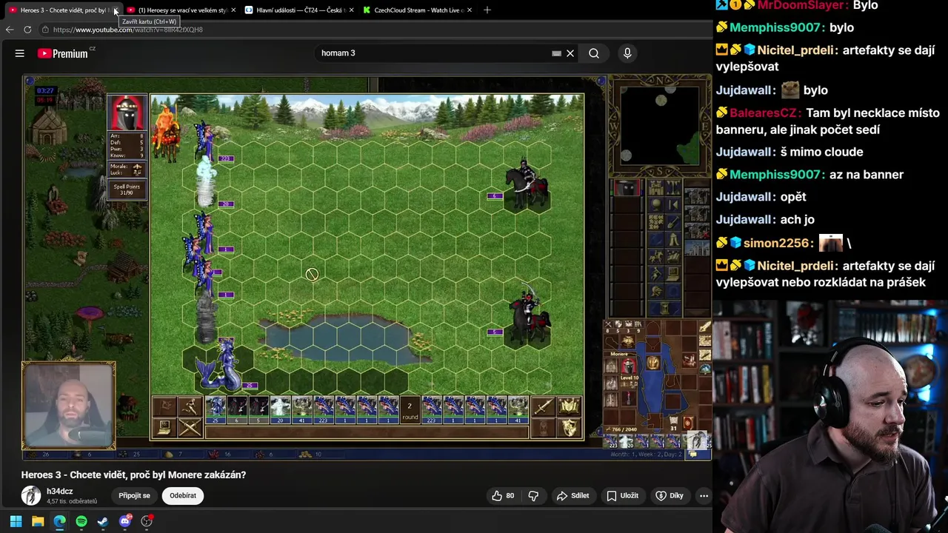Open Steam from the taskbar
The width and height of the screenshot is (948, 533).
pos(103,521)
